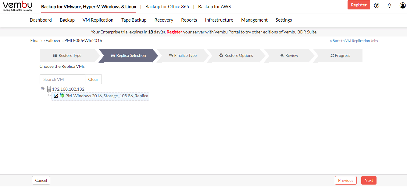Switch to Backup for AWS tab
Viewport: 407px width, 187px height.
(215, 6)
